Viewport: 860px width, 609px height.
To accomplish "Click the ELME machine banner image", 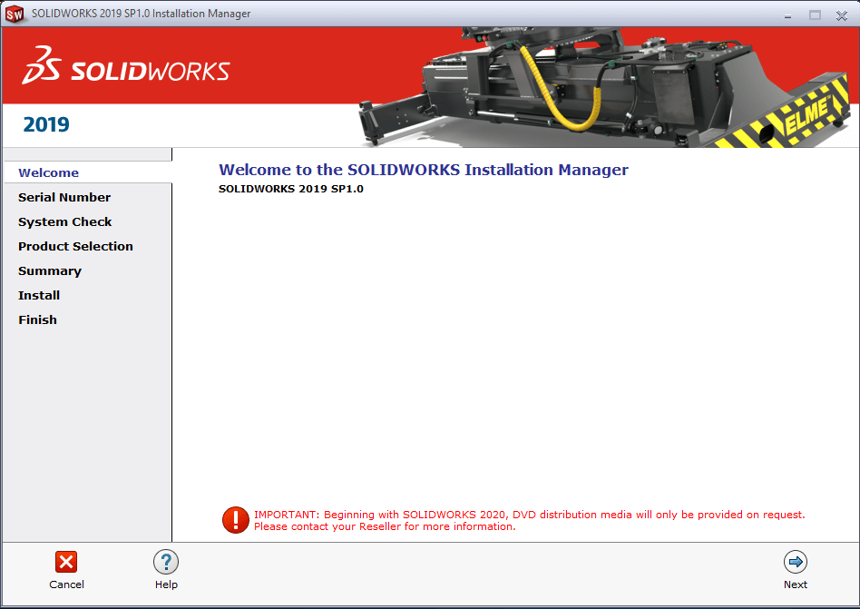I will (603, 87).
